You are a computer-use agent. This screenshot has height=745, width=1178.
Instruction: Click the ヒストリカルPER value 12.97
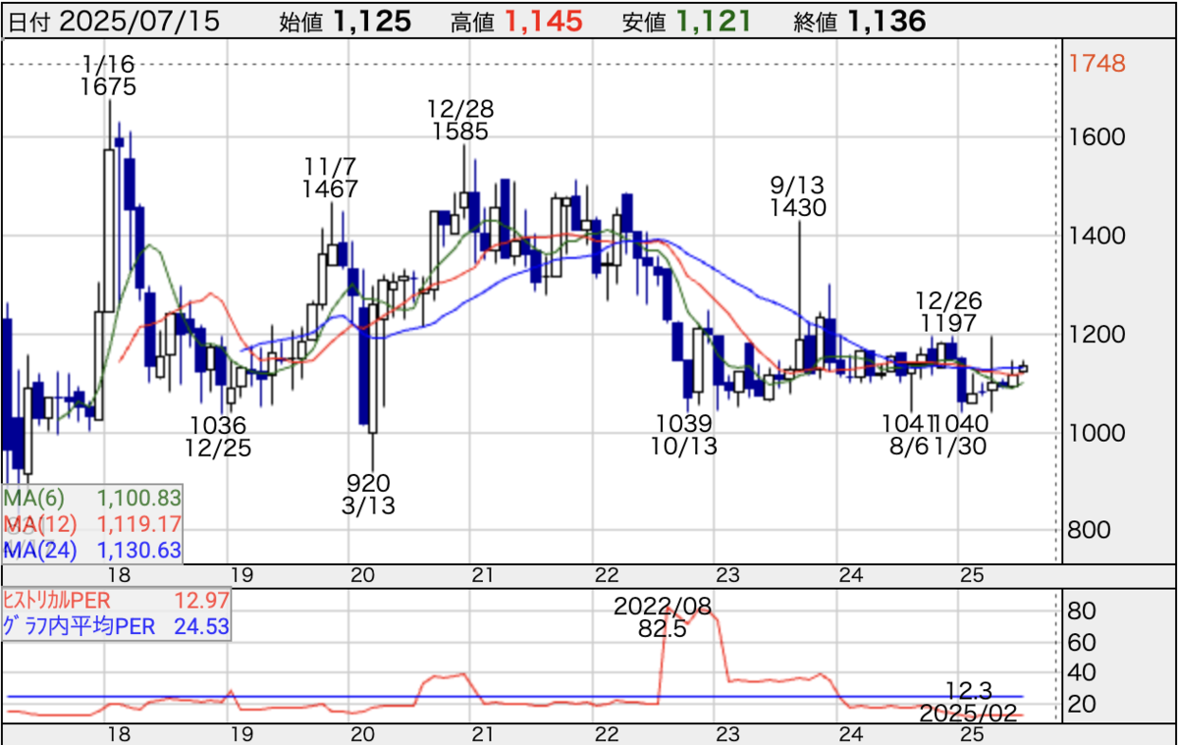click(202, 600)
